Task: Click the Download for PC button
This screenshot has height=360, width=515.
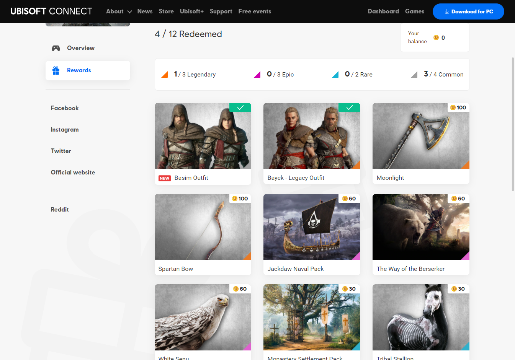Action: pos(468,11)
